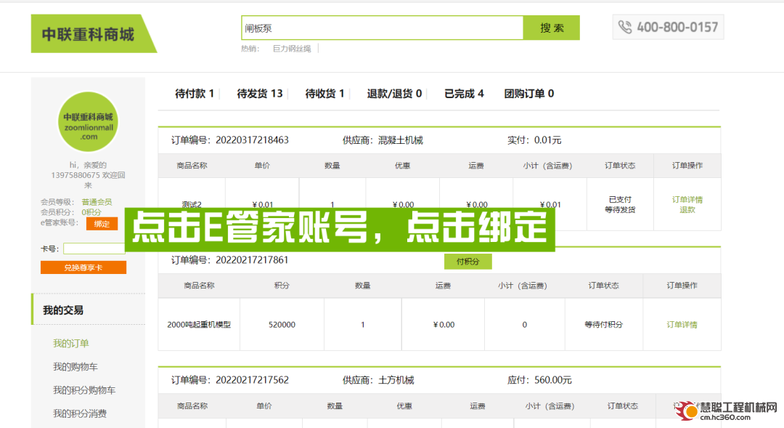
Task: Click the supplier name 混凝土机械
Action: coord(401,140)
